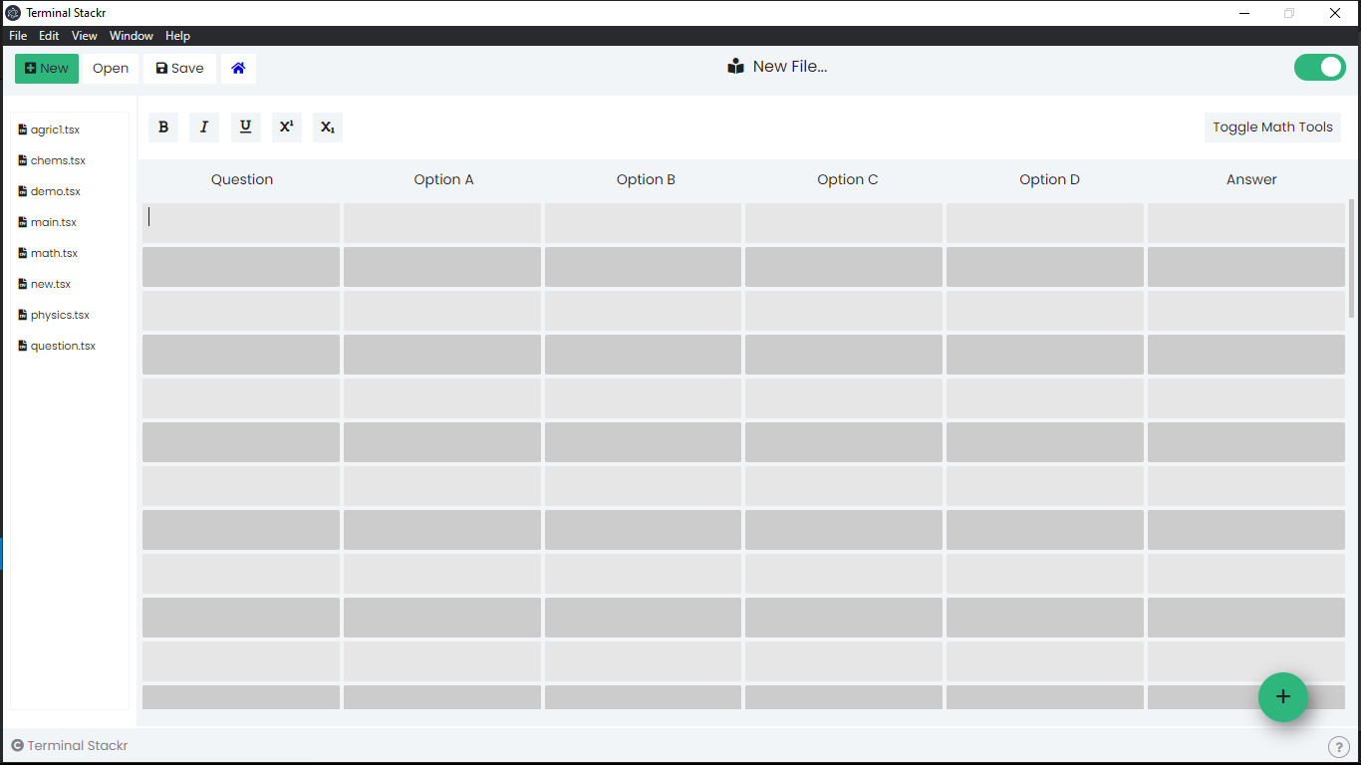The image size is (1361, 765).
Task: Click the first row Option B cell
Action: pyautogui.click(x=643, y=223)
